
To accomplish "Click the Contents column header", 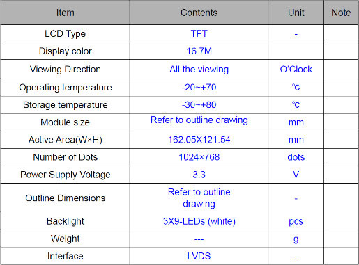I will [199, 13].
